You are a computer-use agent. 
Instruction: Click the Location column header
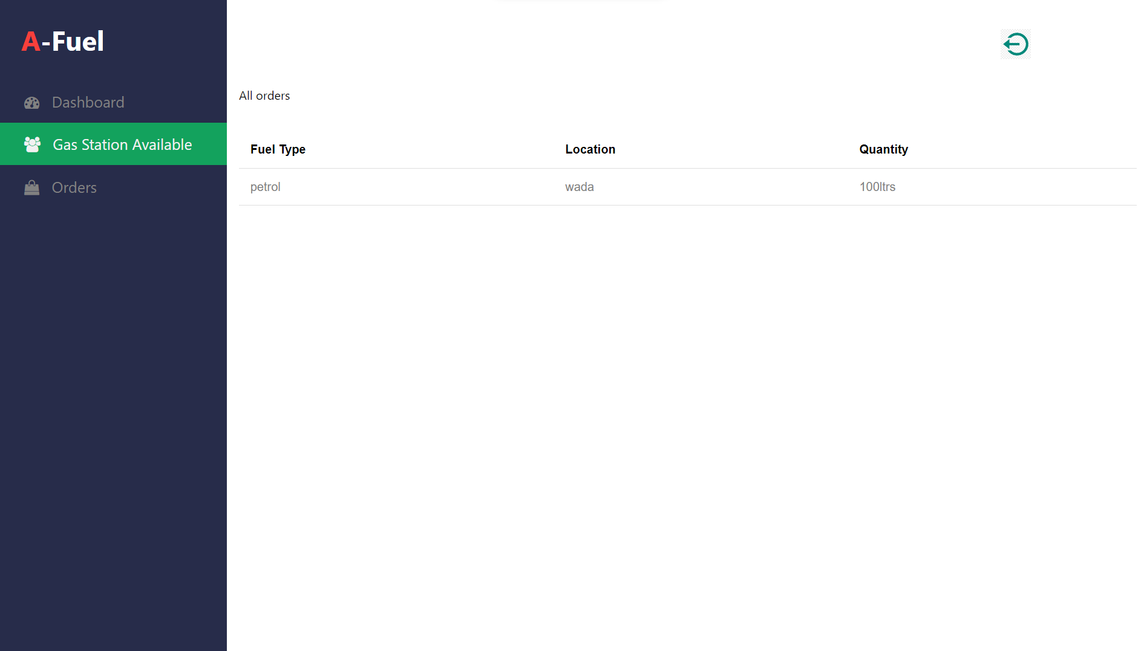pyautogui.click(x=590, y=149)
